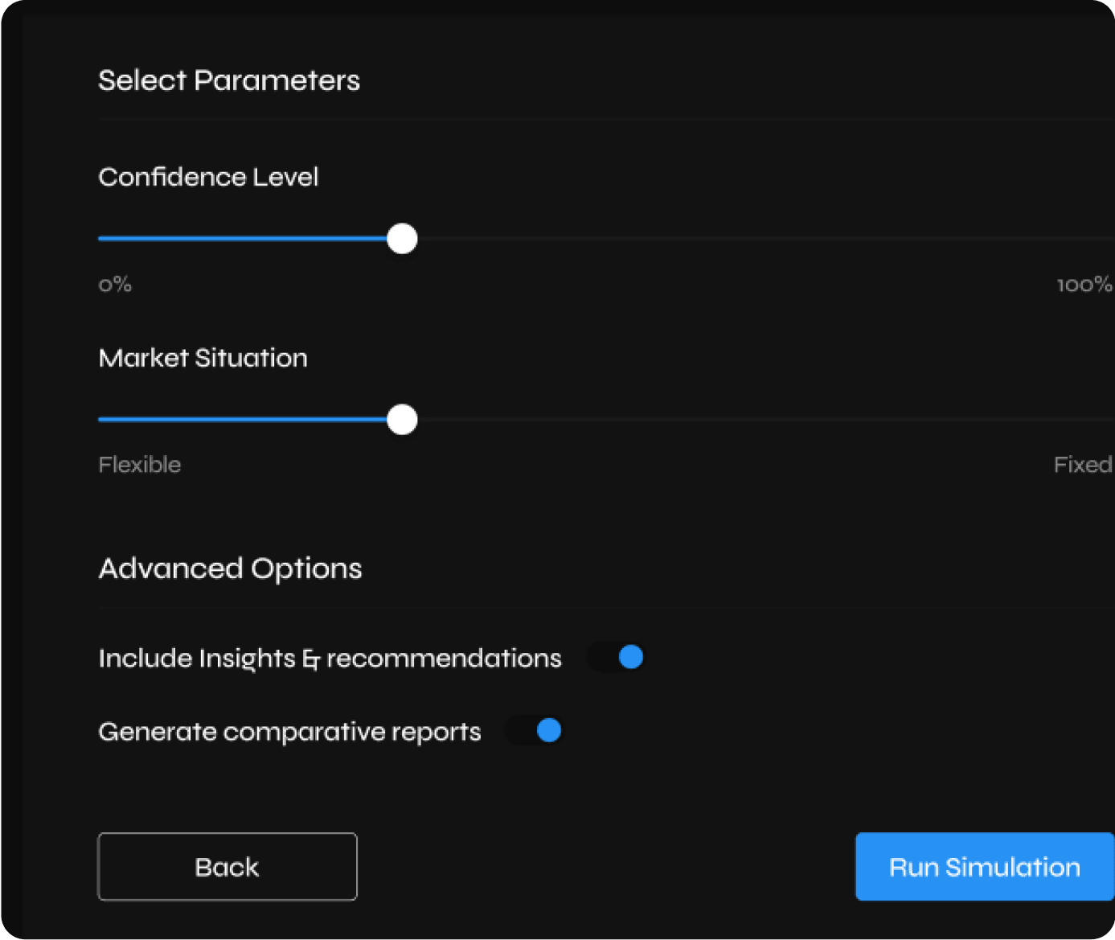The height and width of the screenshot is (940, 1115).
Task: Click the 100% label under Confidence Level
Action: [1084, 285]
